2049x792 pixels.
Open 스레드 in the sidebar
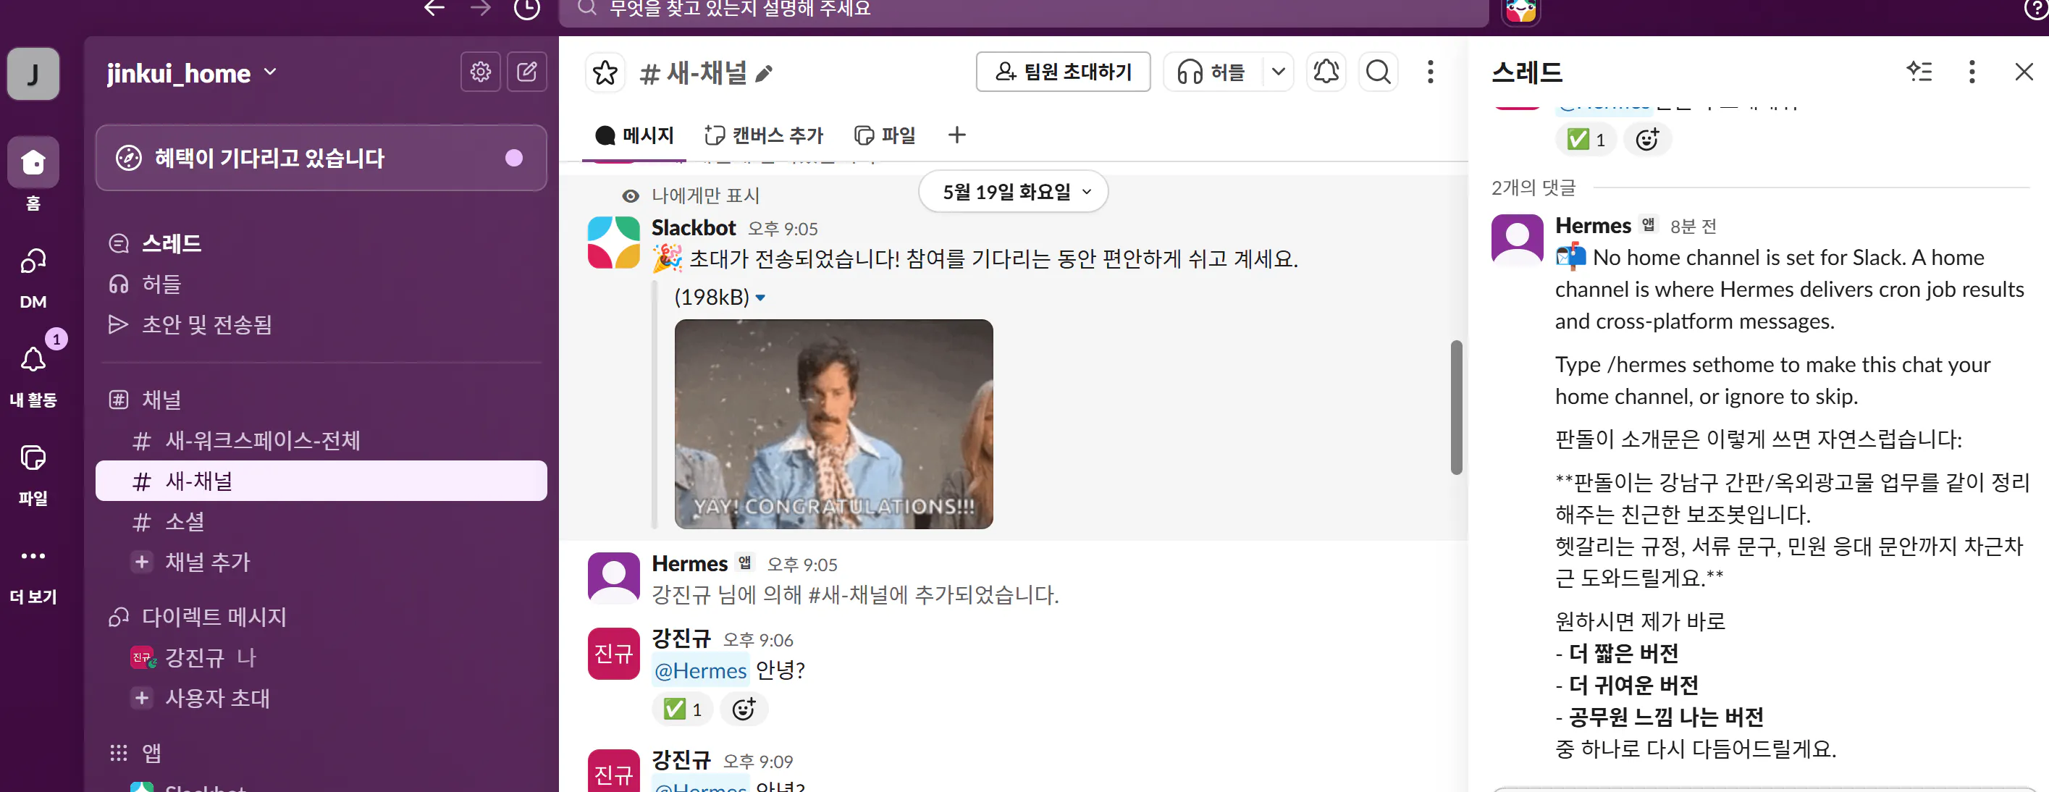point(321,243)
